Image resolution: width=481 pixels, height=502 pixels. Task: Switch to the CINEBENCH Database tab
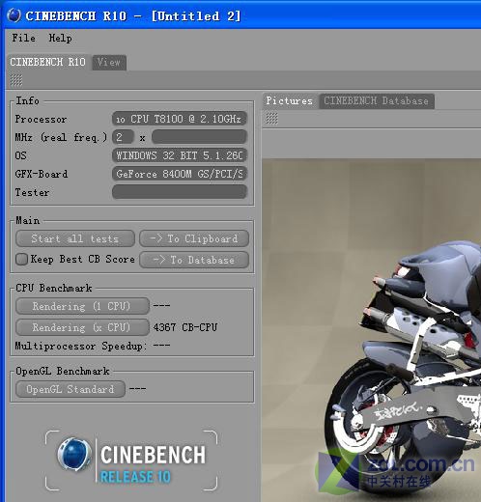[x=377, y=101]
